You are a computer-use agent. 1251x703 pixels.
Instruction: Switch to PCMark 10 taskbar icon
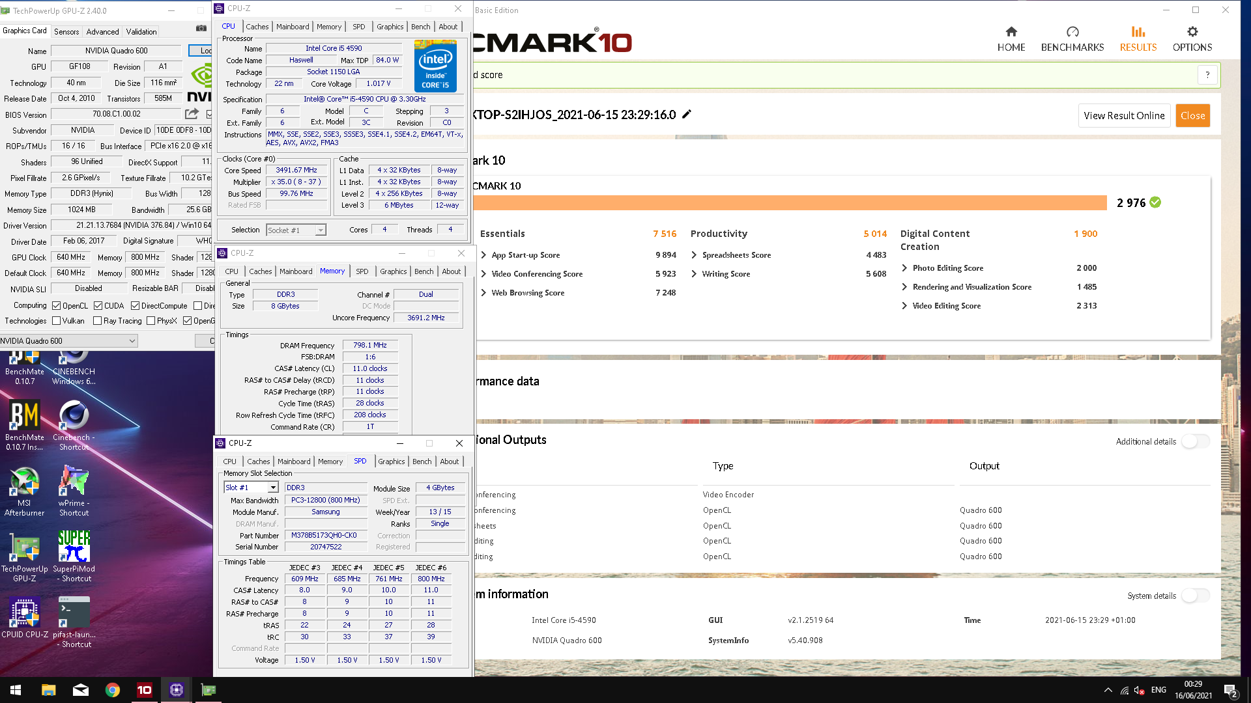145,690
